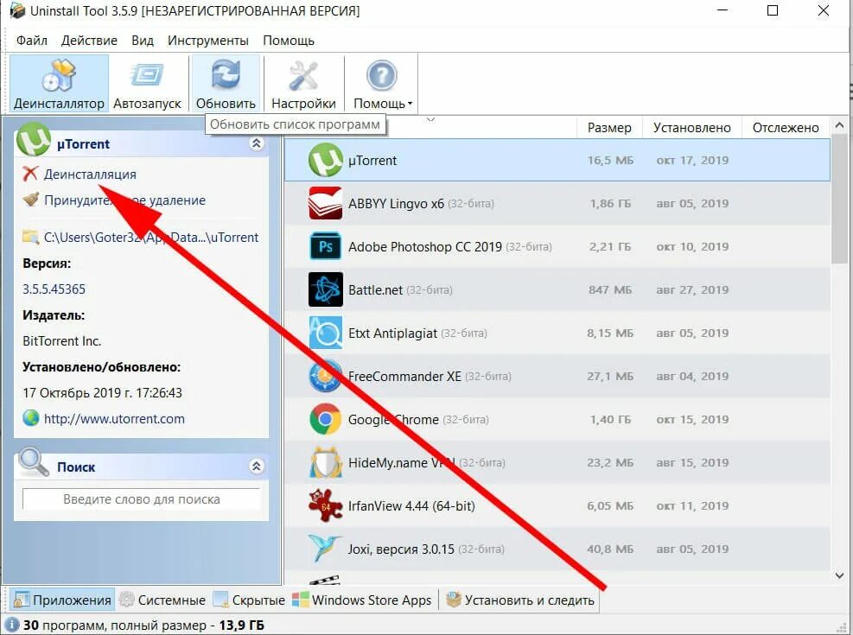The height and width of the screenshot is (635, 853).
Task: Open http://www.utorrent.com link
Action: (x=114, y=419)
